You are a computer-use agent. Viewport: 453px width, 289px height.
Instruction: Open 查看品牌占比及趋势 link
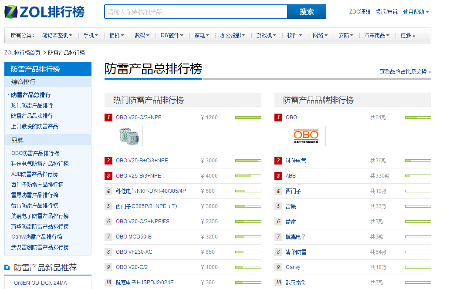(405, 72)
